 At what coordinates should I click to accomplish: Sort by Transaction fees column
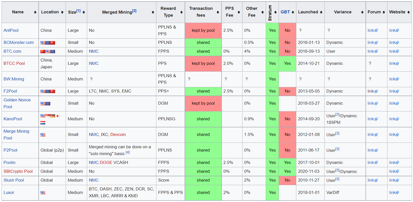218,12
